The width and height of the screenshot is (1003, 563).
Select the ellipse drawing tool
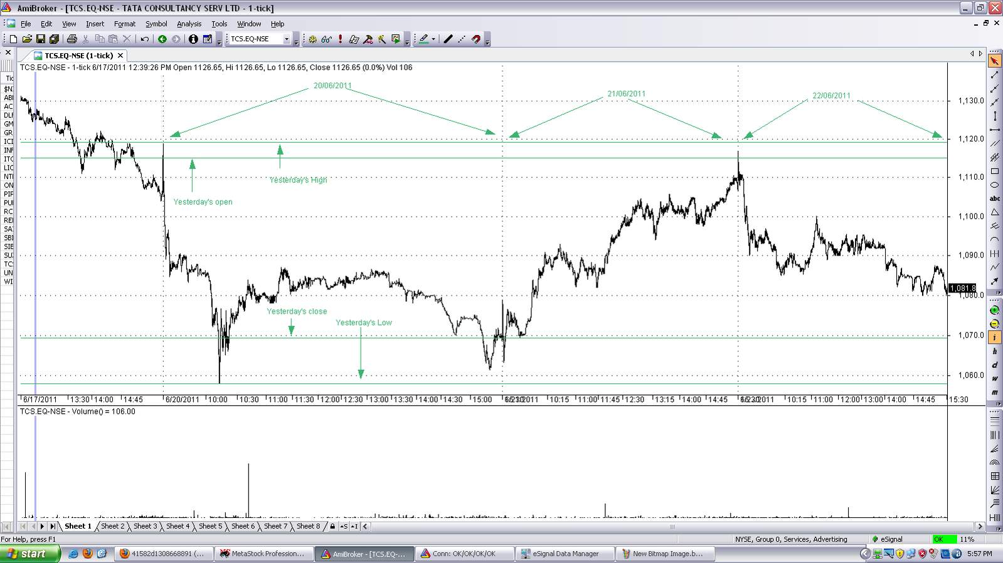995,185
